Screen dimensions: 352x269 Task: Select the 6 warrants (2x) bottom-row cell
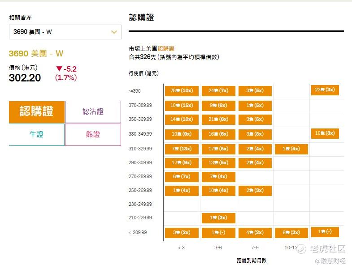[x=291, y=233]
